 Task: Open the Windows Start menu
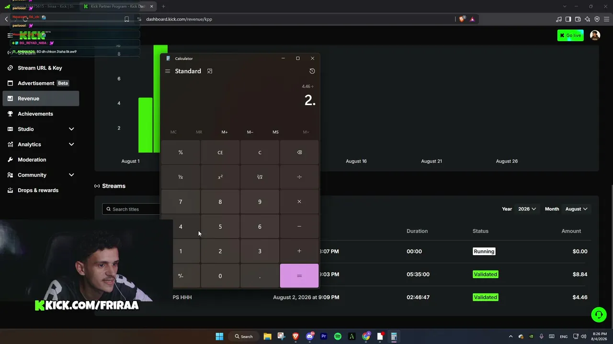point(219,336)
